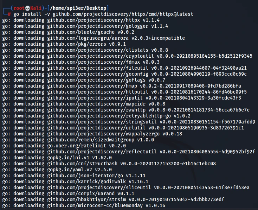Click the red # prompt symbol
258x210 pixels.
tap(9, 14)
